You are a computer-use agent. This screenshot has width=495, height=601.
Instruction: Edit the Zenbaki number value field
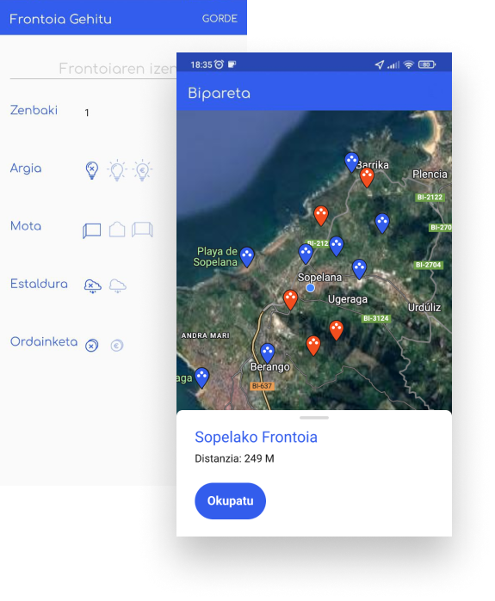[87, 113]
